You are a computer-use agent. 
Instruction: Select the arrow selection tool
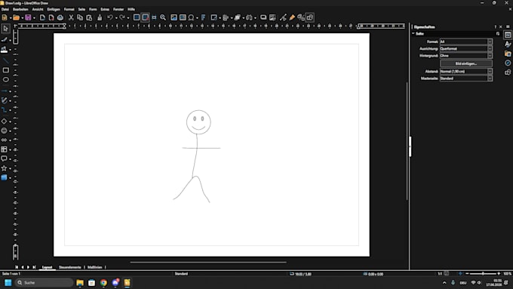pos(5,29)
